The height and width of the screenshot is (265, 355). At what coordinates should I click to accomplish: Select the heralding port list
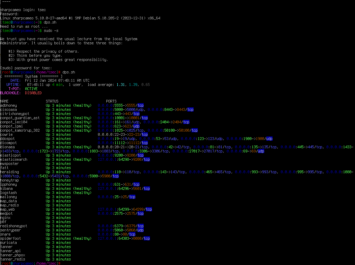click(208, 172)
